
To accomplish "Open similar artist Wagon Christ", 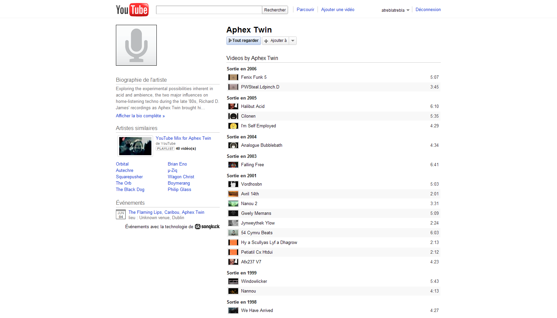I will (x=181, y=177).
